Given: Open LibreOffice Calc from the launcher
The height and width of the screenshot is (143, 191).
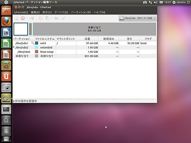Looking at the screenshot, I should [x=6, y=43].
